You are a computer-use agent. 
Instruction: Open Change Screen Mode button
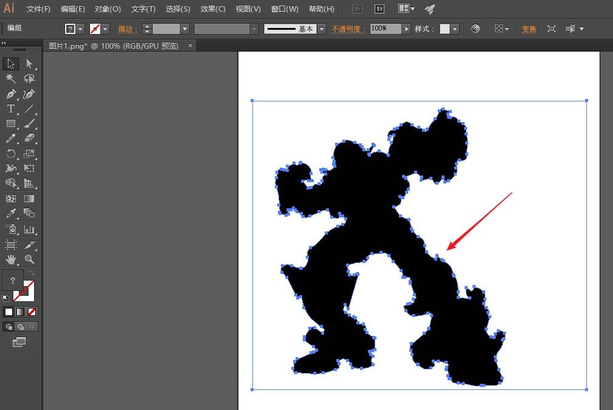[x=19, y=343]
